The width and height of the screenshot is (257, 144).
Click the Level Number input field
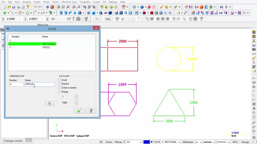pyautogui.click(x=16, y=84)
